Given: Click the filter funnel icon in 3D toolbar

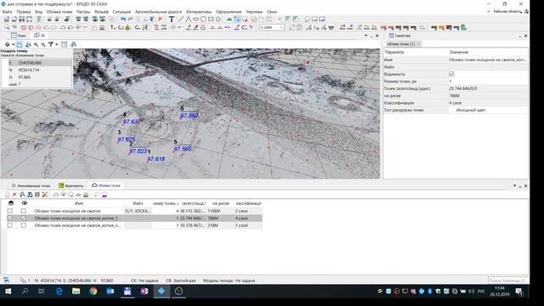Looking at the screenshot, I should coord(51,44).
